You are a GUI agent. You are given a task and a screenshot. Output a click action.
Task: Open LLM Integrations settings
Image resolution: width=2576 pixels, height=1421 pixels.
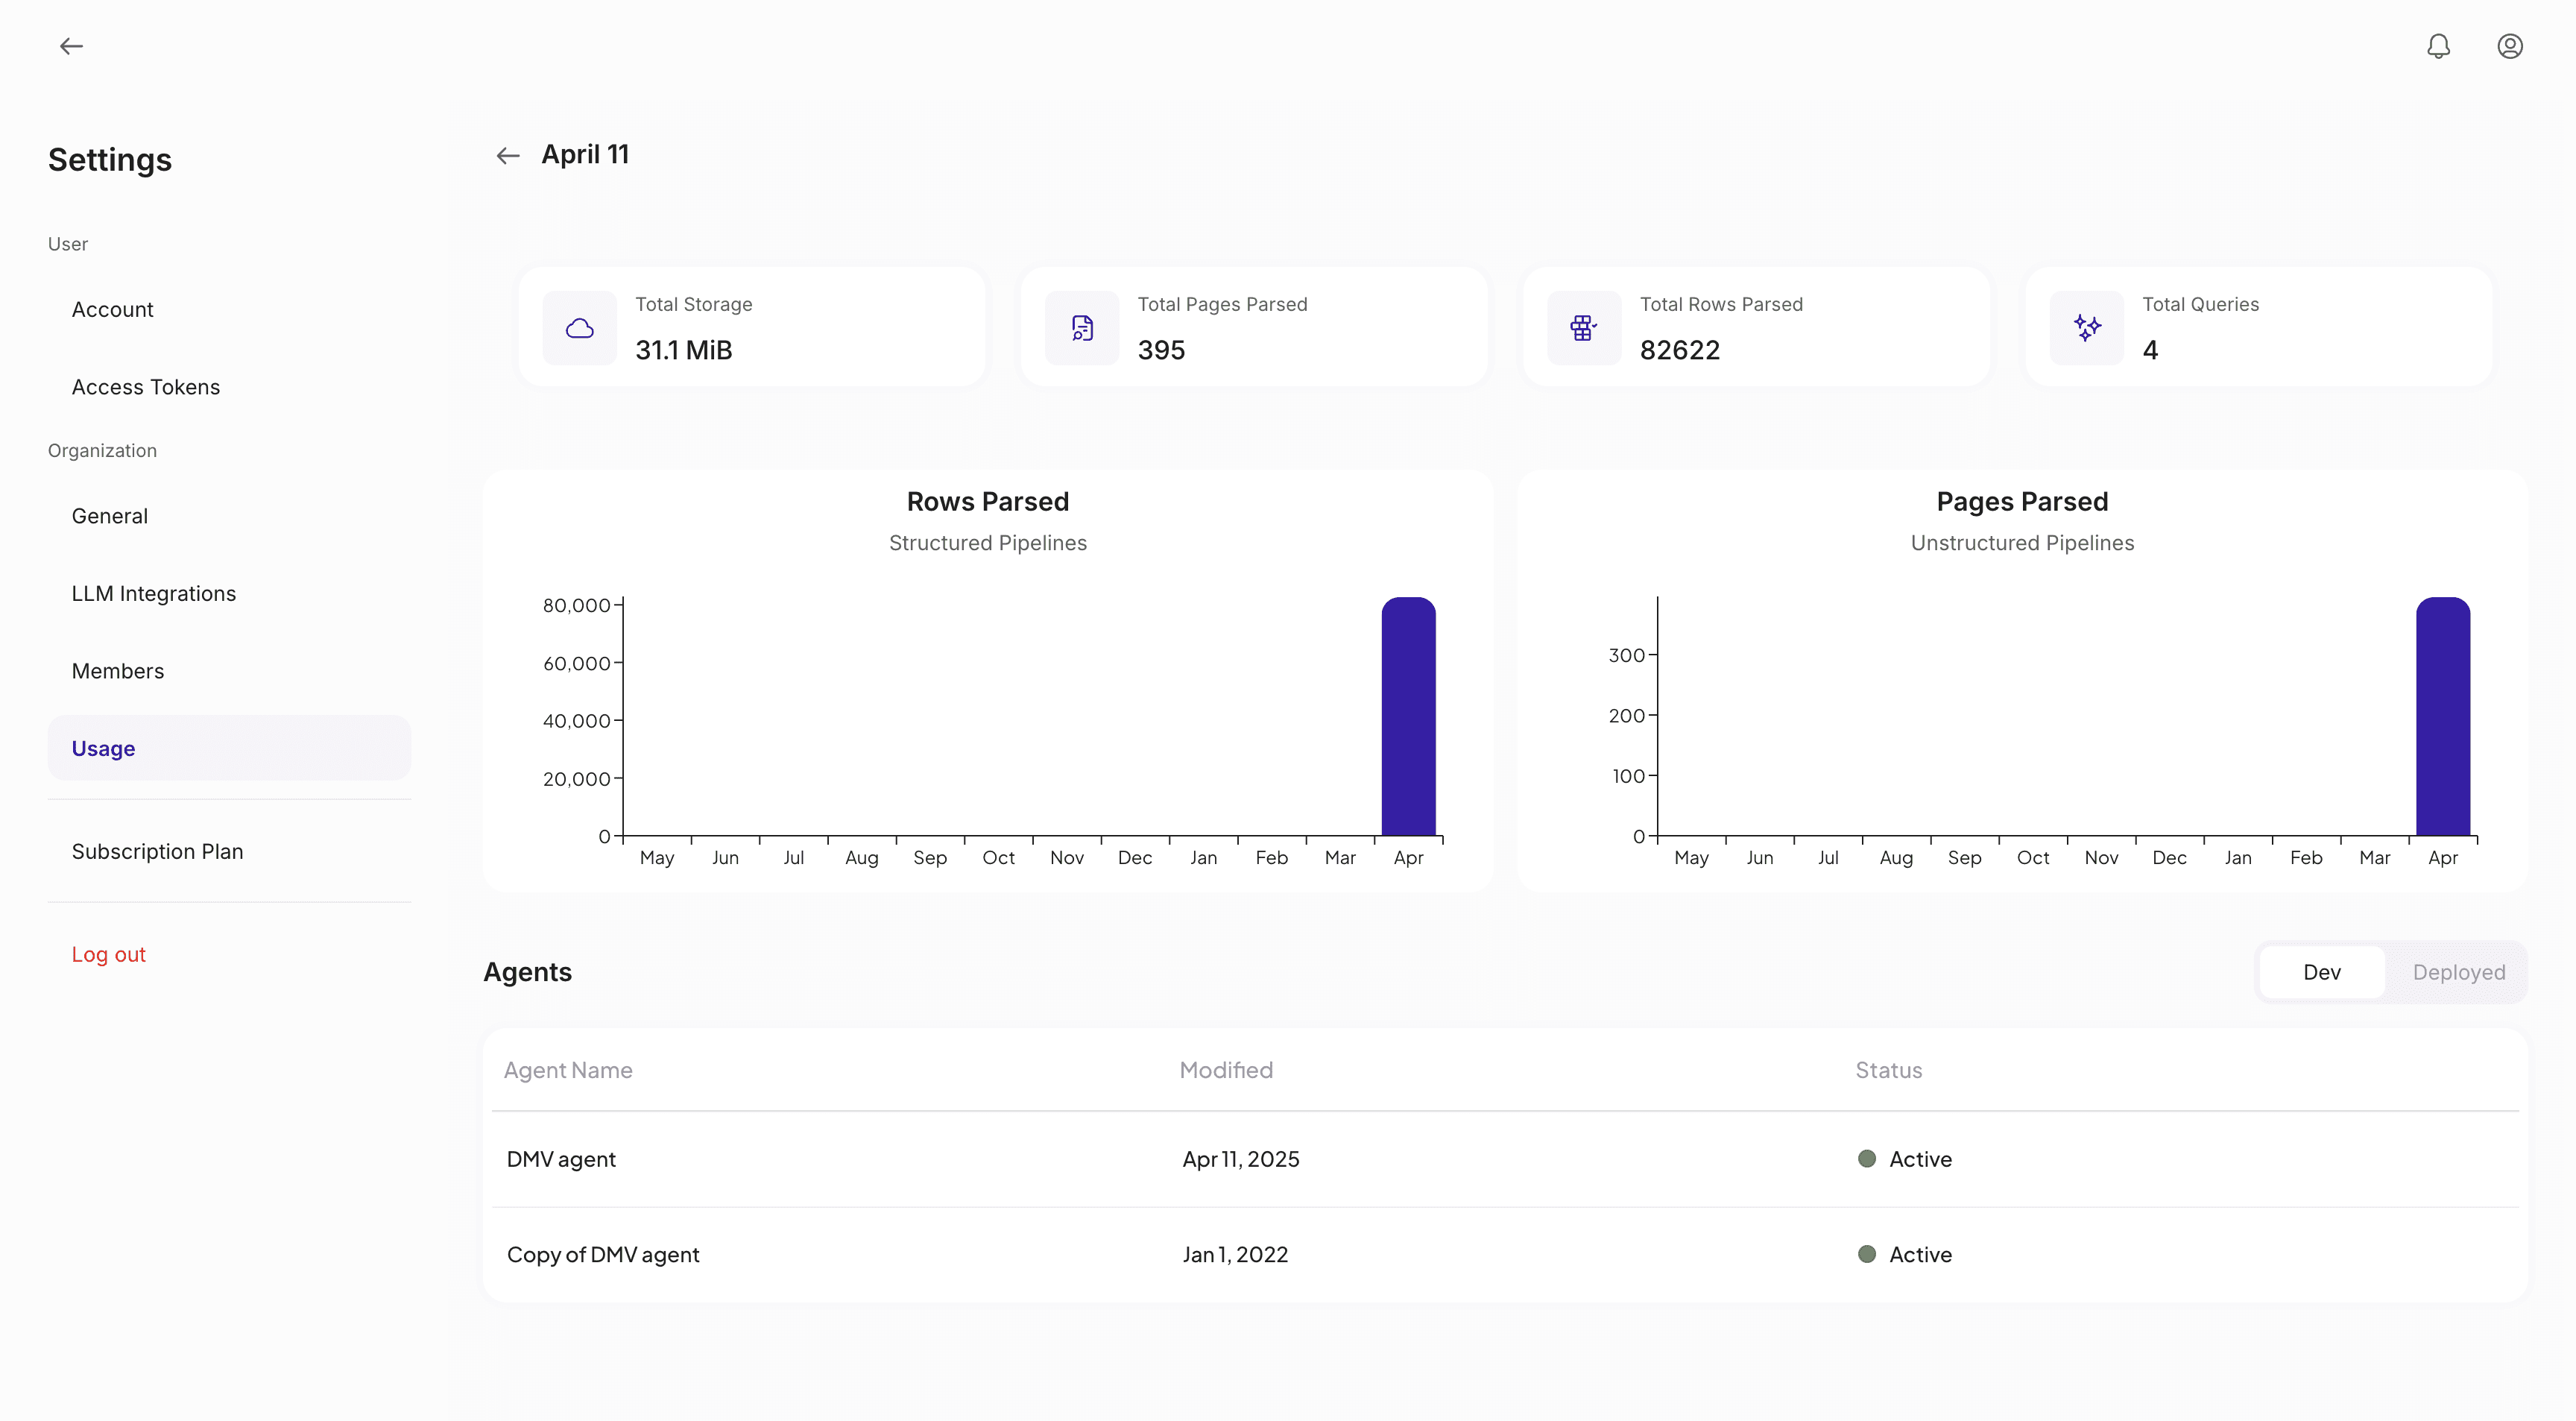[153, 593]
